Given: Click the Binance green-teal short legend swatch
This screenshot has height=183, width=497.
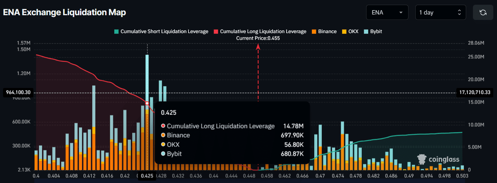Looking at the screenshot, I should 116,31.
